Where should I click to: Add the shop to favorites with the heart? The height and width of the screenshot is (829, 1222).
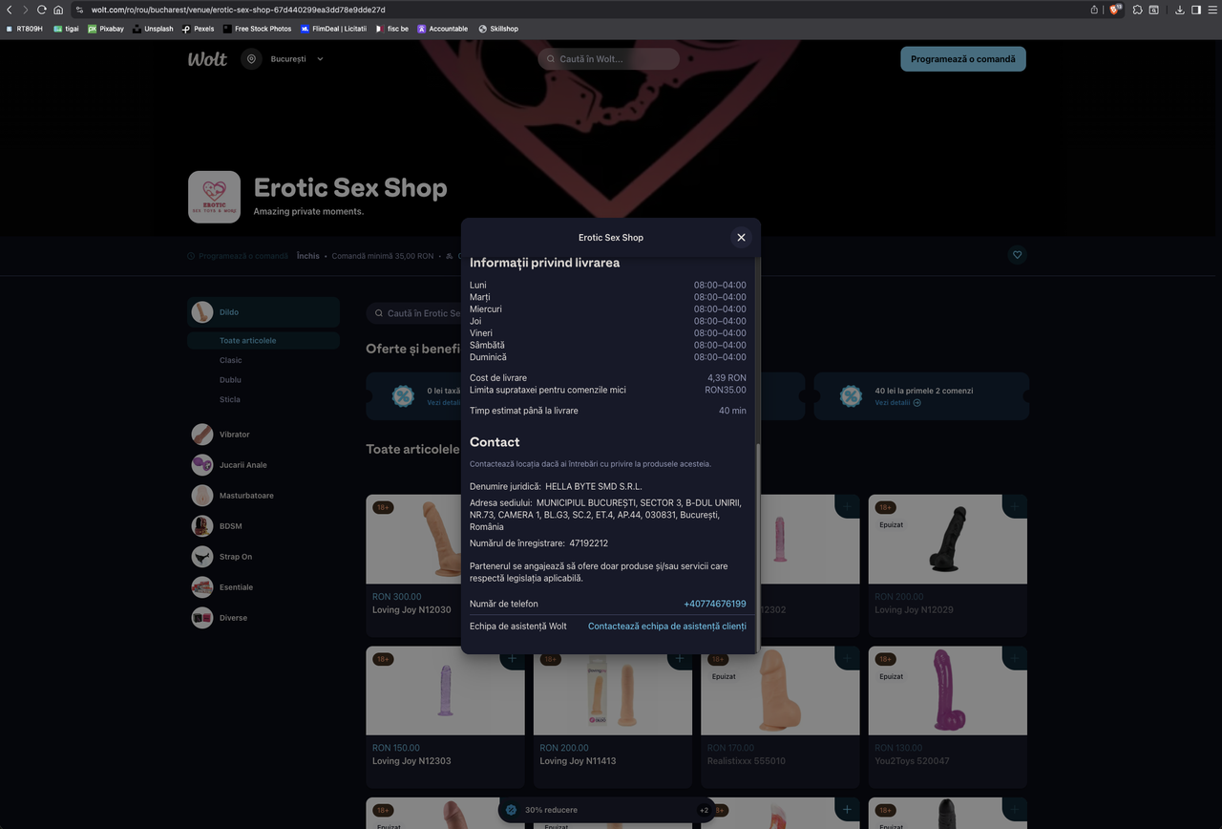[1017, 255]
